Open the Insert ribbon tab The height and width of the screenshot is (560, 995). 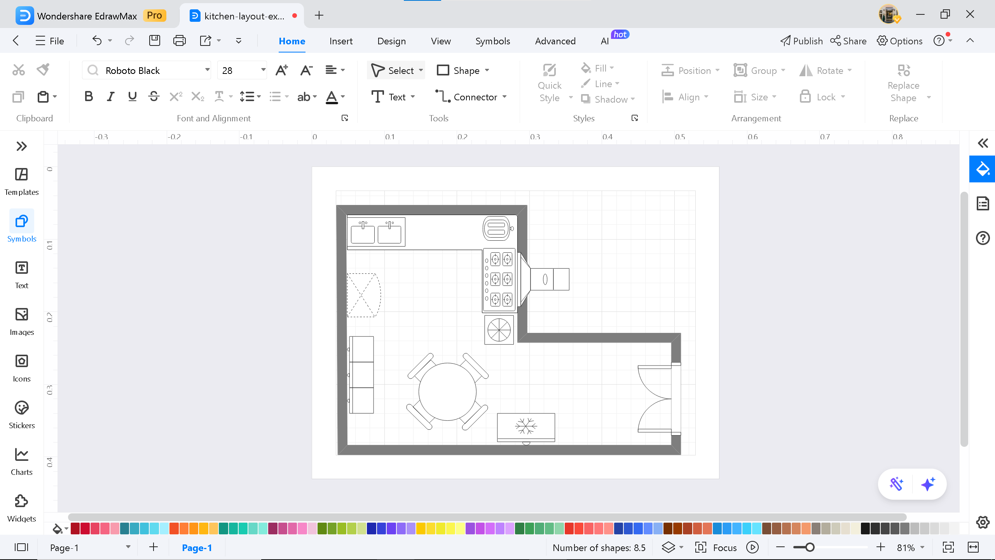pyautogui.click(x=341, y=41)
